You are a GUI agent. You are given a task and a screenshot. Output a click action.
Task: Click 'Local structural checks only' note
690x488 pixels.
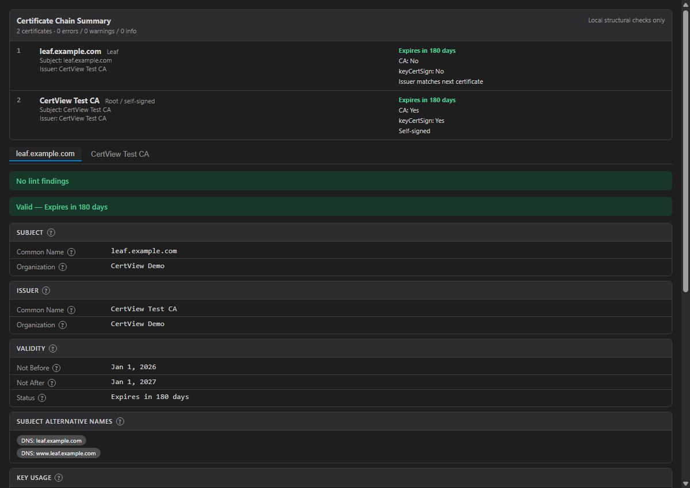coord(626,20)
